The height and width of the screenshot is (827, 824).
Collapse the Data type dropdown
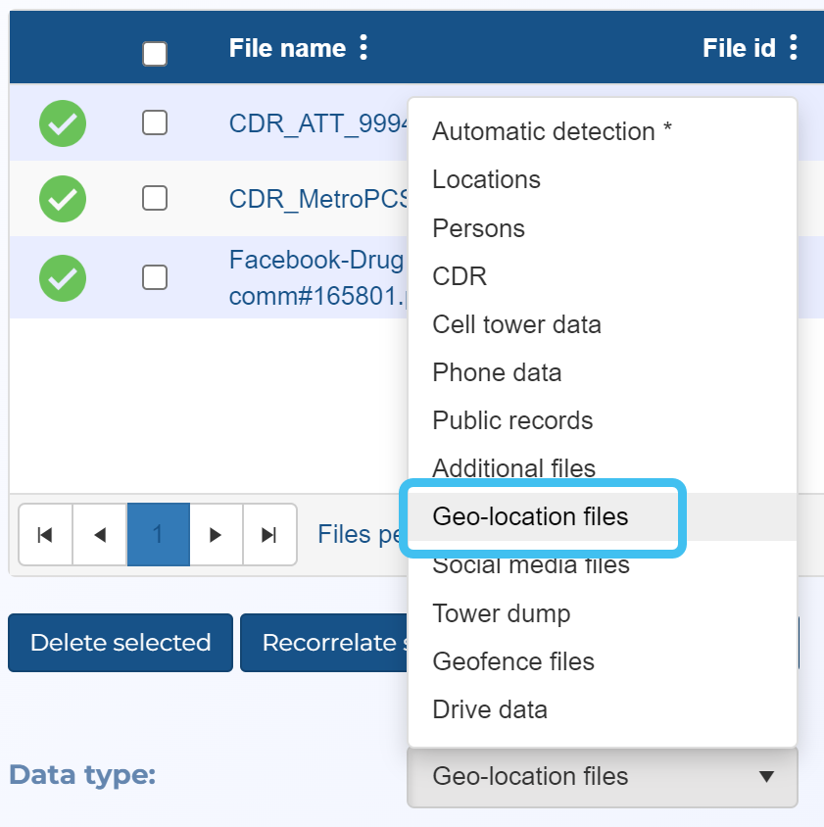coord(602,777)
